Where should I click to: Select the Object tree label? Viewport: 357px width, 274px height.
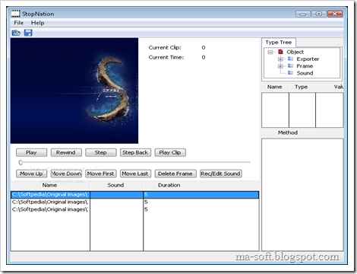pos(295,52)
